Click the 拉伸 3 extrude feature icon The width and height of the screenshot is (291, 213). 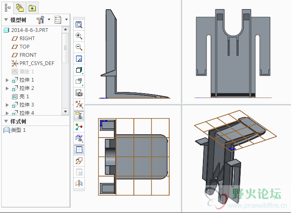(x=15, y=105)
